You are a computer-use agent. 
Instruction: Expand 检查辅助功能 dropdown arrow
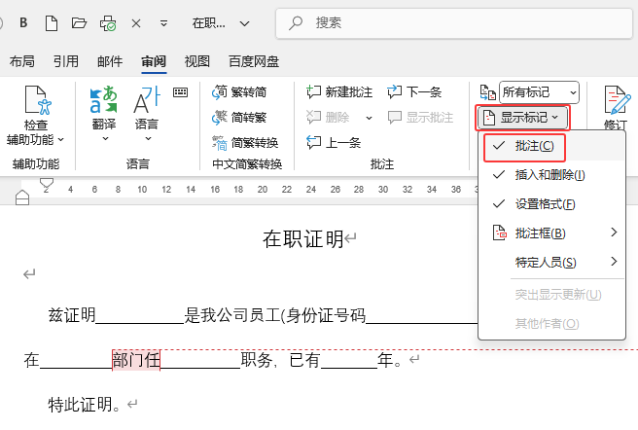pos(61,140)
